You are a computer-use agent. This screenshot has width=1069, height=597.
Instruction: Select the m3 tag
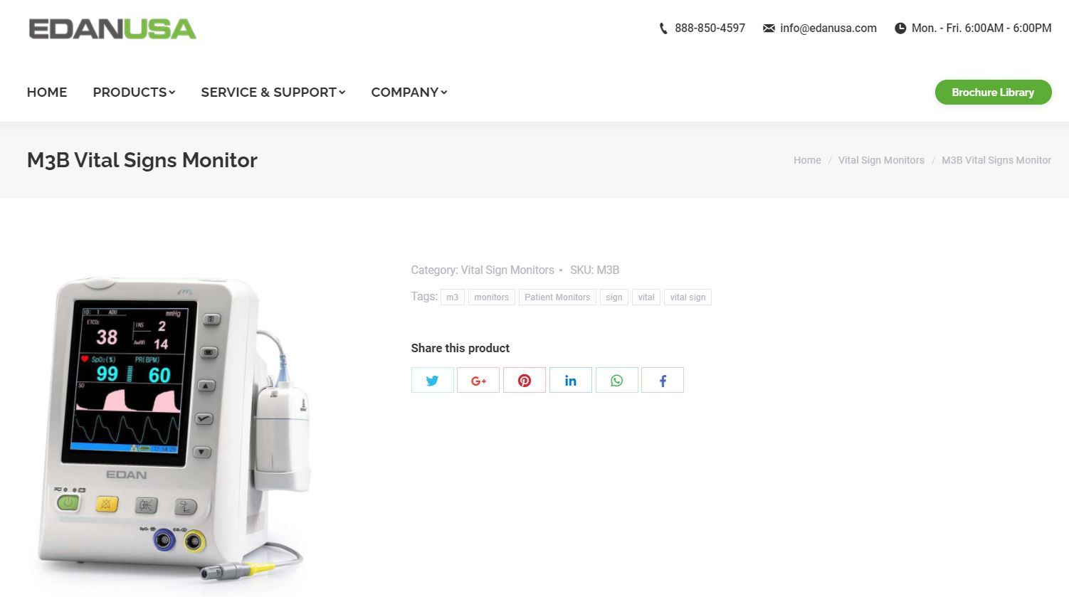coord(453,297)
